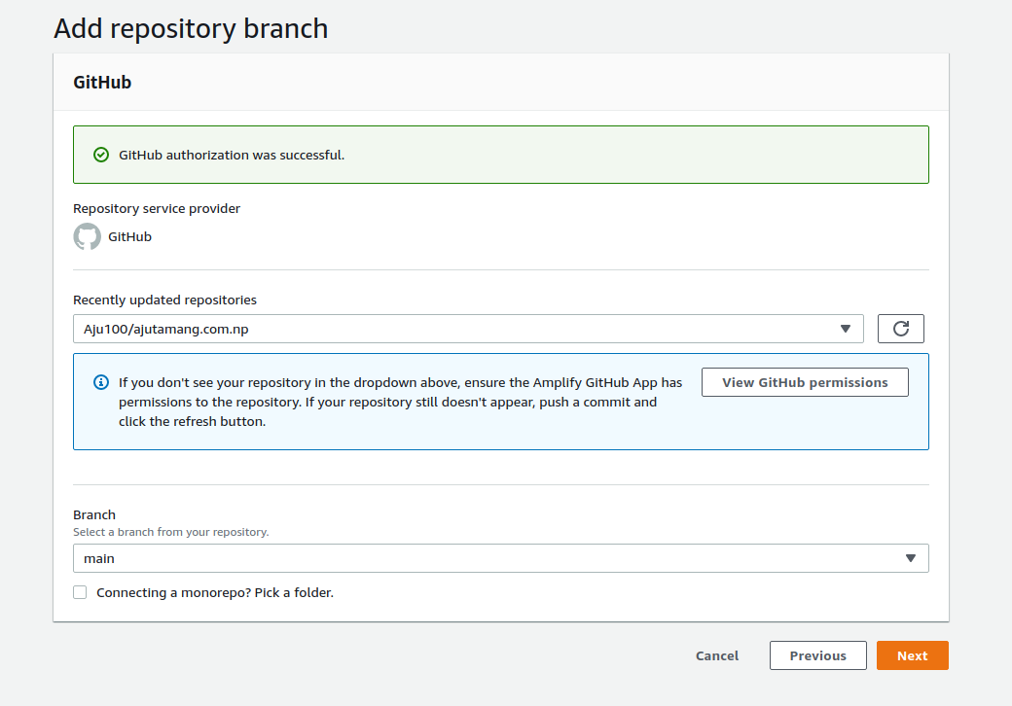Click the 'Repository service provider' label
The width and height of the screenshot is (1012, 706).
click(157, 208)
